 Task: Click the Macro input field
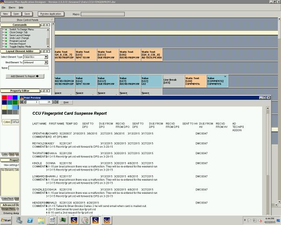[x=102, y=14]
